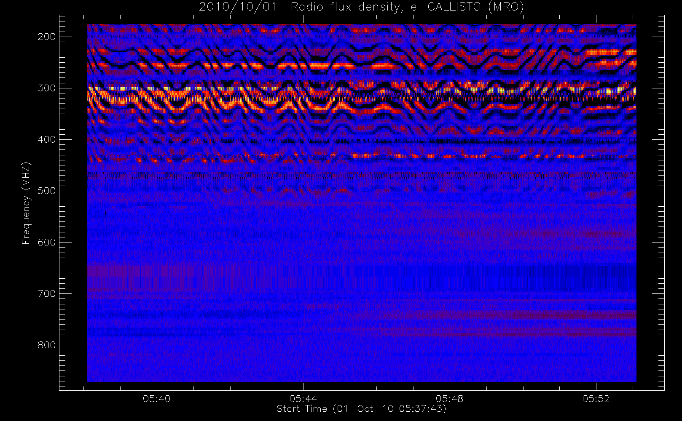Click the 500 frequency tick label
The height and width of the screenshot is (421, 682).
(47, 191)
